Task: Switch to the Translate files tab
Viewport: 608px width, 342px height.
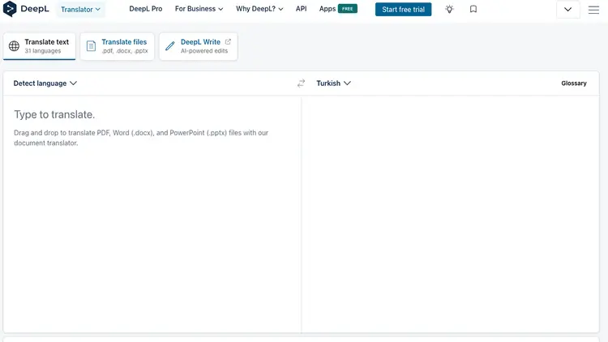Action: (x=117, y=46)
